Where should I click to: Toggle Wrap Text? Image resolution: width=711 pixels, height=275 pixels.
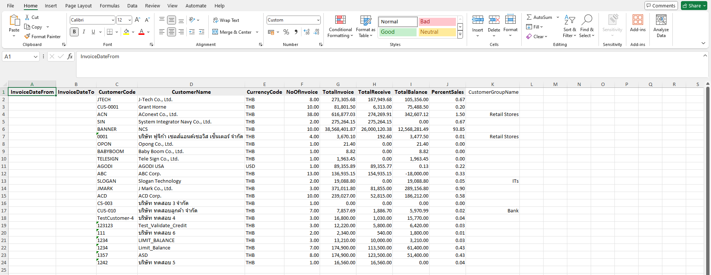point(226,20)
